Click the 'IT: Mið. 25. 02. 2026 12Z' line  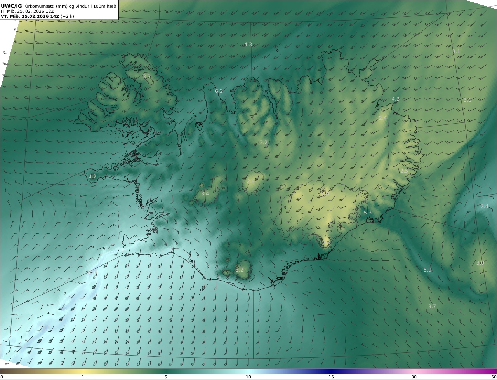[x=28, y=11]
